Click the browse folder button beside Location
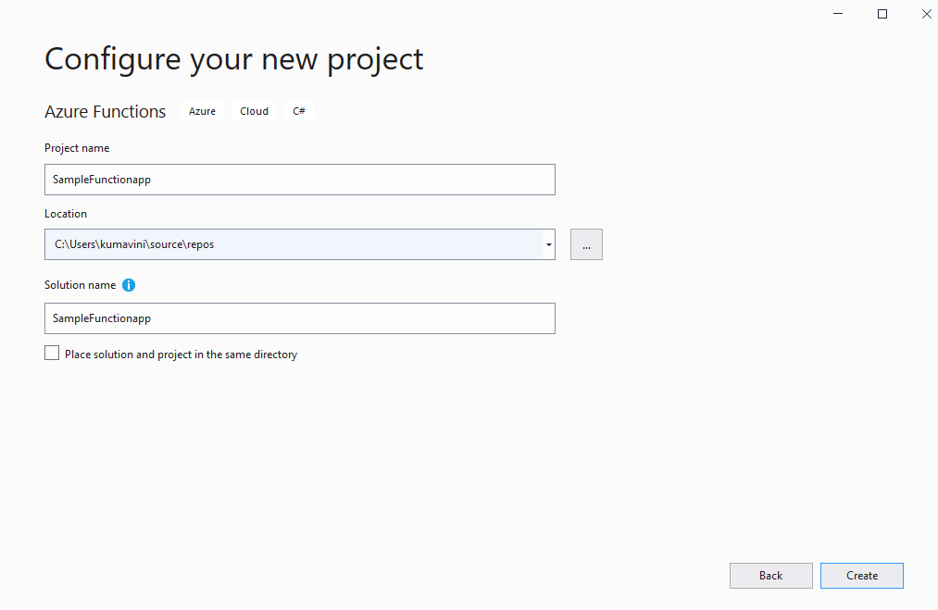 coord(586,243)
